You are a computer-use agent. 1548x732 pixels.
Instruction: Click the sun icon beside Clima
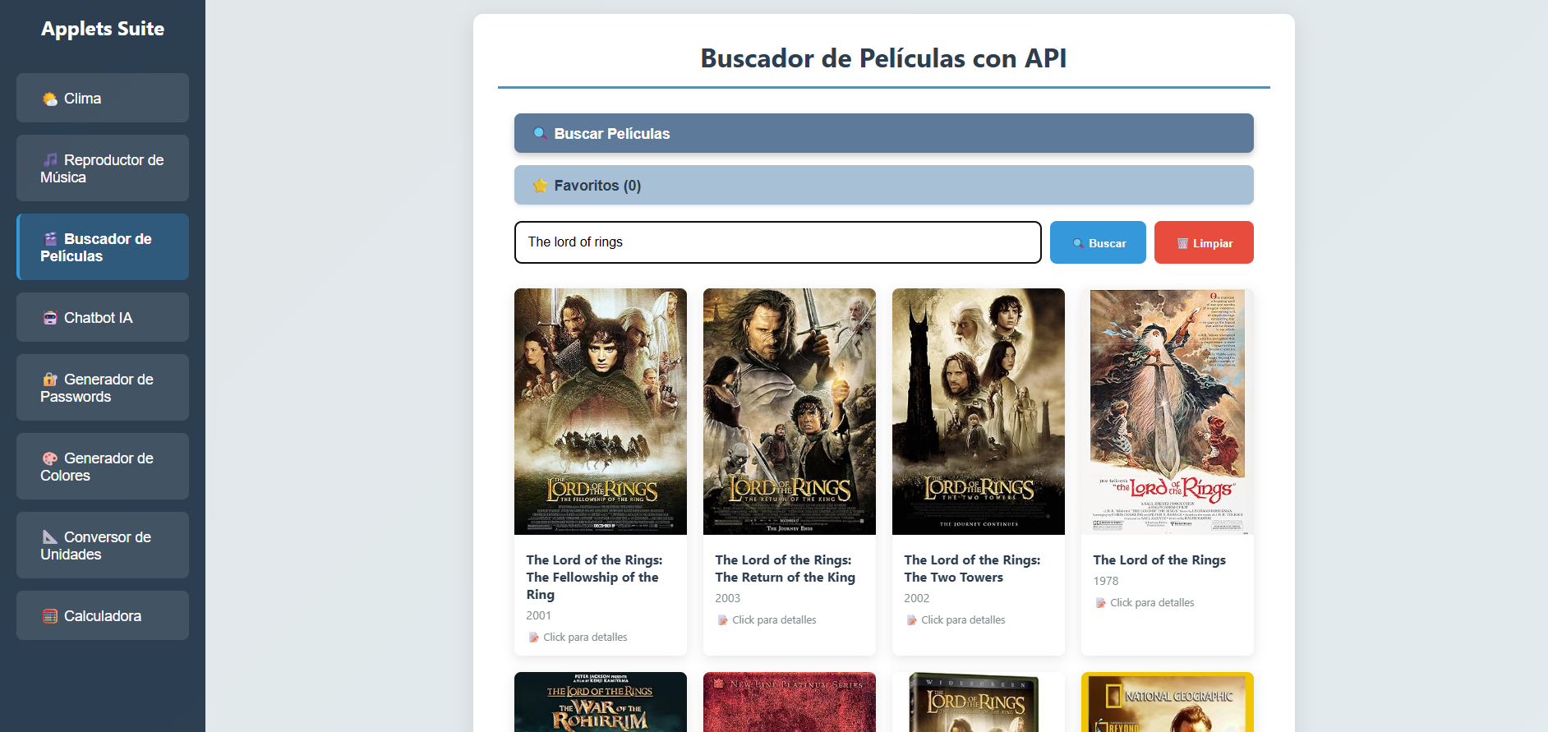(50, 99)
